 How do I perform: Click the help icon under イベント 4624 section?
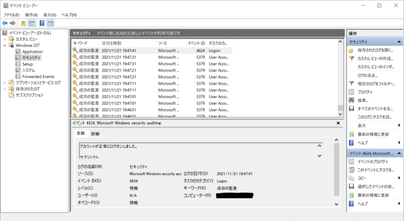(x=352, y=204)
